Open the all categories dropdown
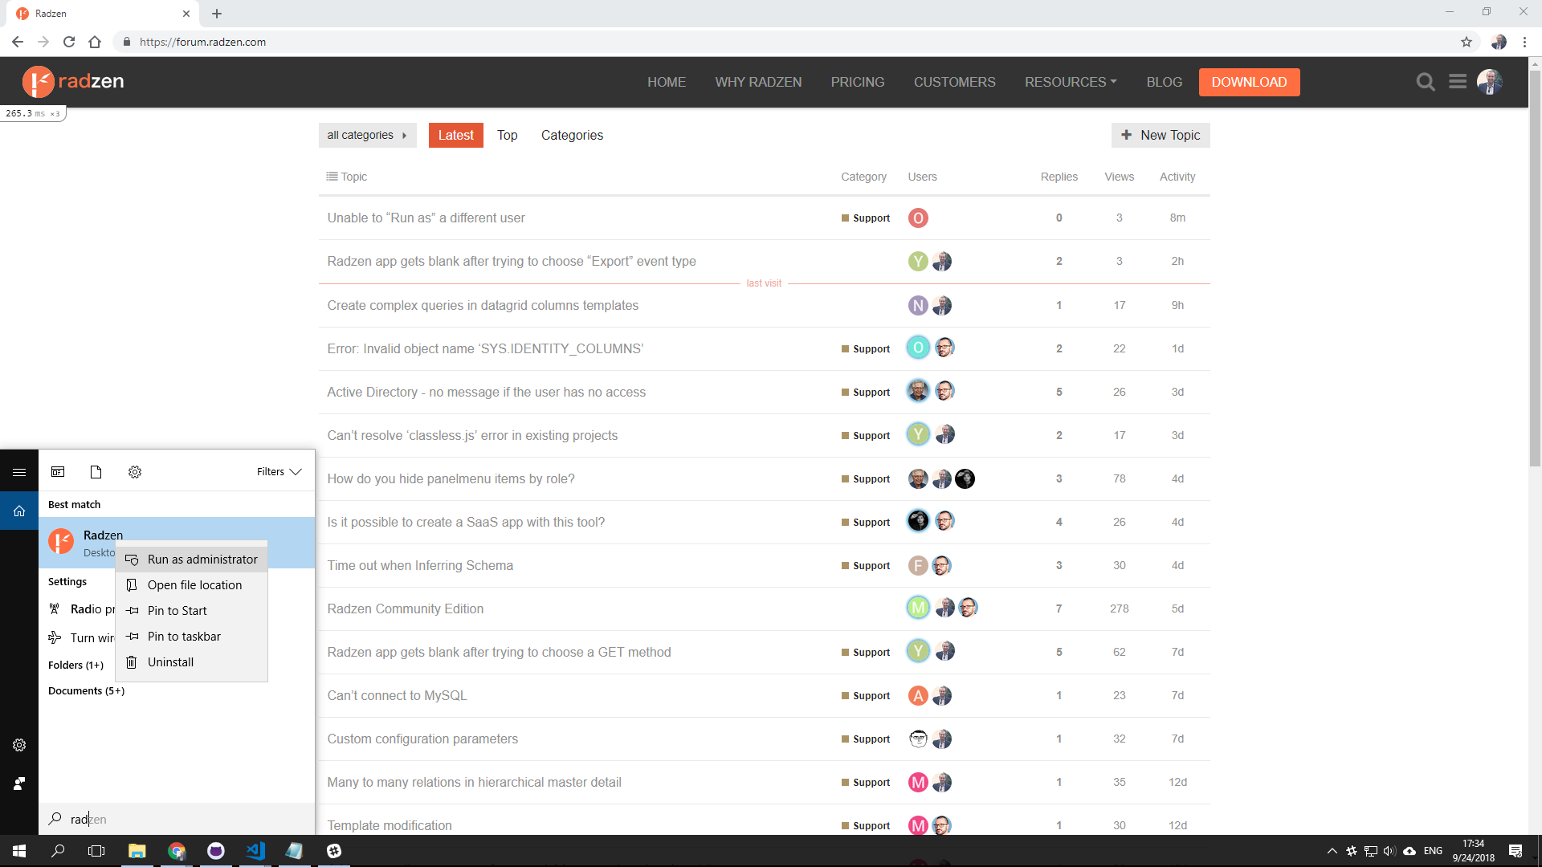This screenshot has width=1542, height=867. point(367,135)
